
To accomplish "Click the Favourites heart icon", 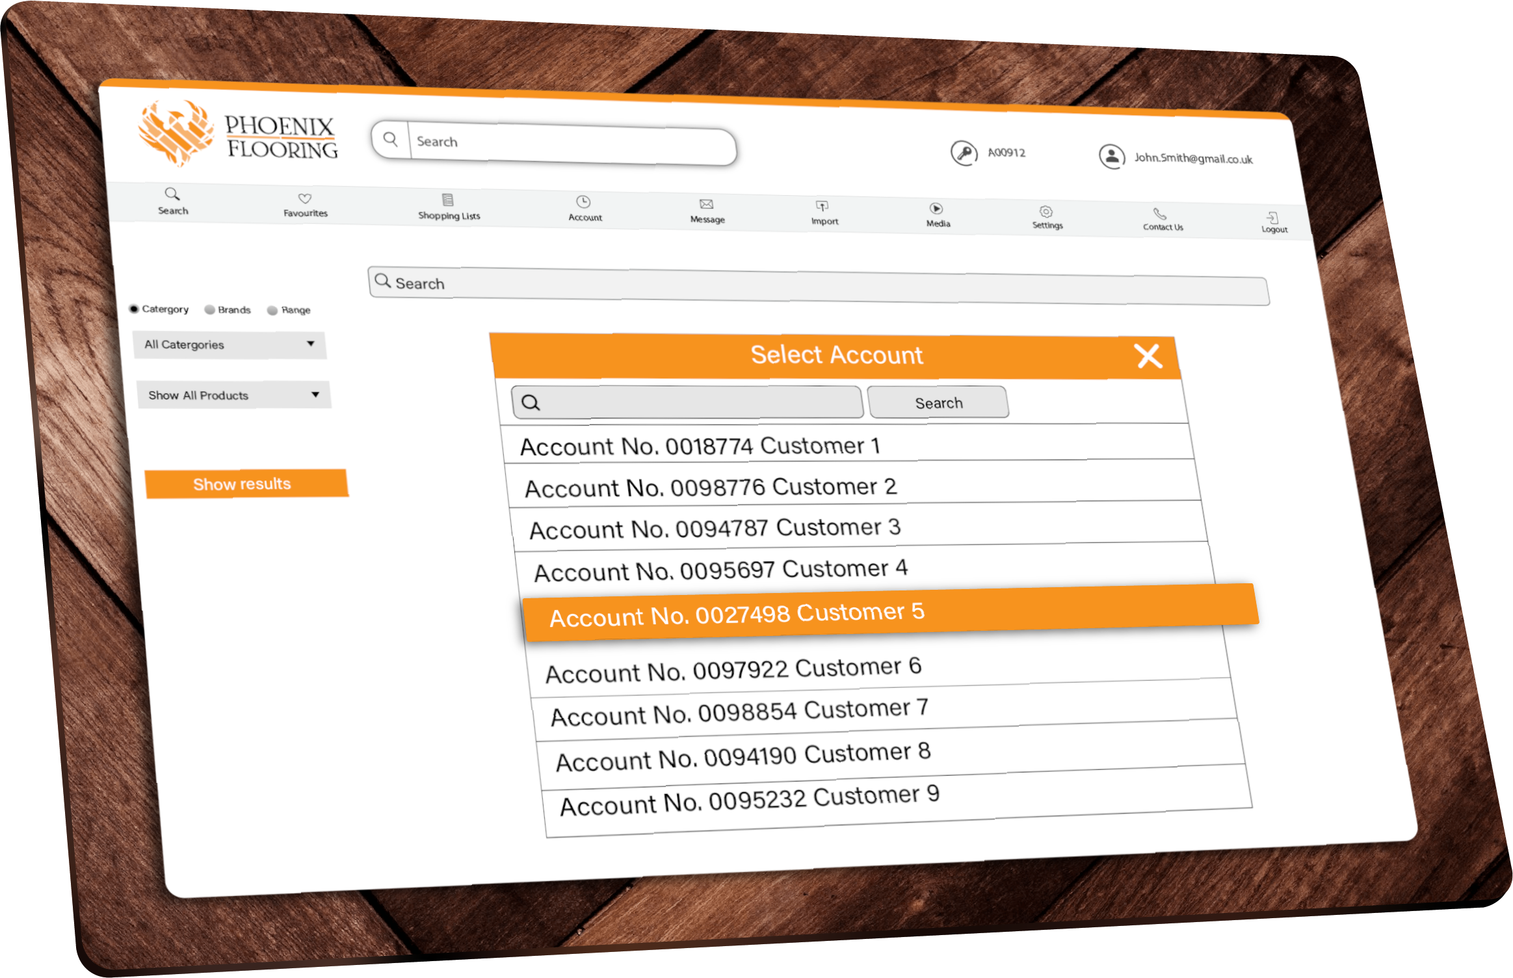I will (x=304, y=199).
